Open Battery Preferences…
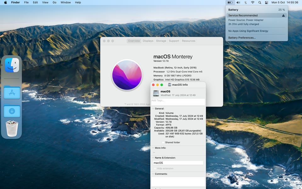This screenshot has height=189, width=302. (242, 38)
